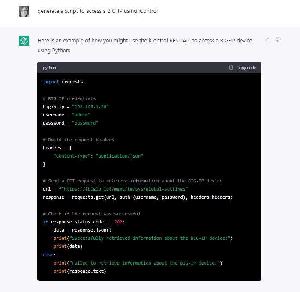Image resolution: width=300 pixels, height=292 pixels.
Task: Click the '# BIG-IP credentials' comment
Action: [69, 98]
